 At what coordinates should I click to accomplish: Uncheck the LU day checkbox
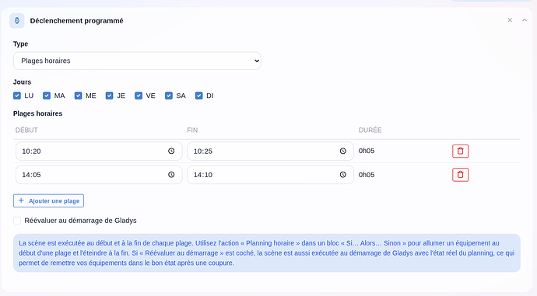point(17,96)
